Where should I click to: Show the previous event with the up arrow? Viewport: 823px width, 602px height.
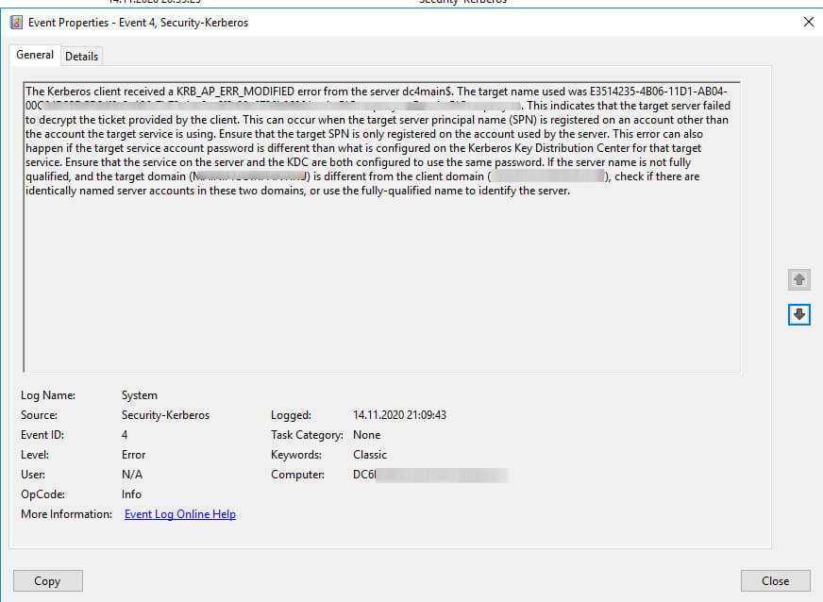pyautogui.click(x=798, y=280)
